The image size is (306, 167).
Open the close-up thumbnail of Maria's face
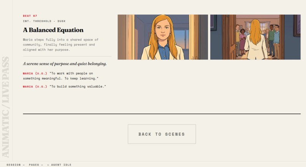[163, 37]
